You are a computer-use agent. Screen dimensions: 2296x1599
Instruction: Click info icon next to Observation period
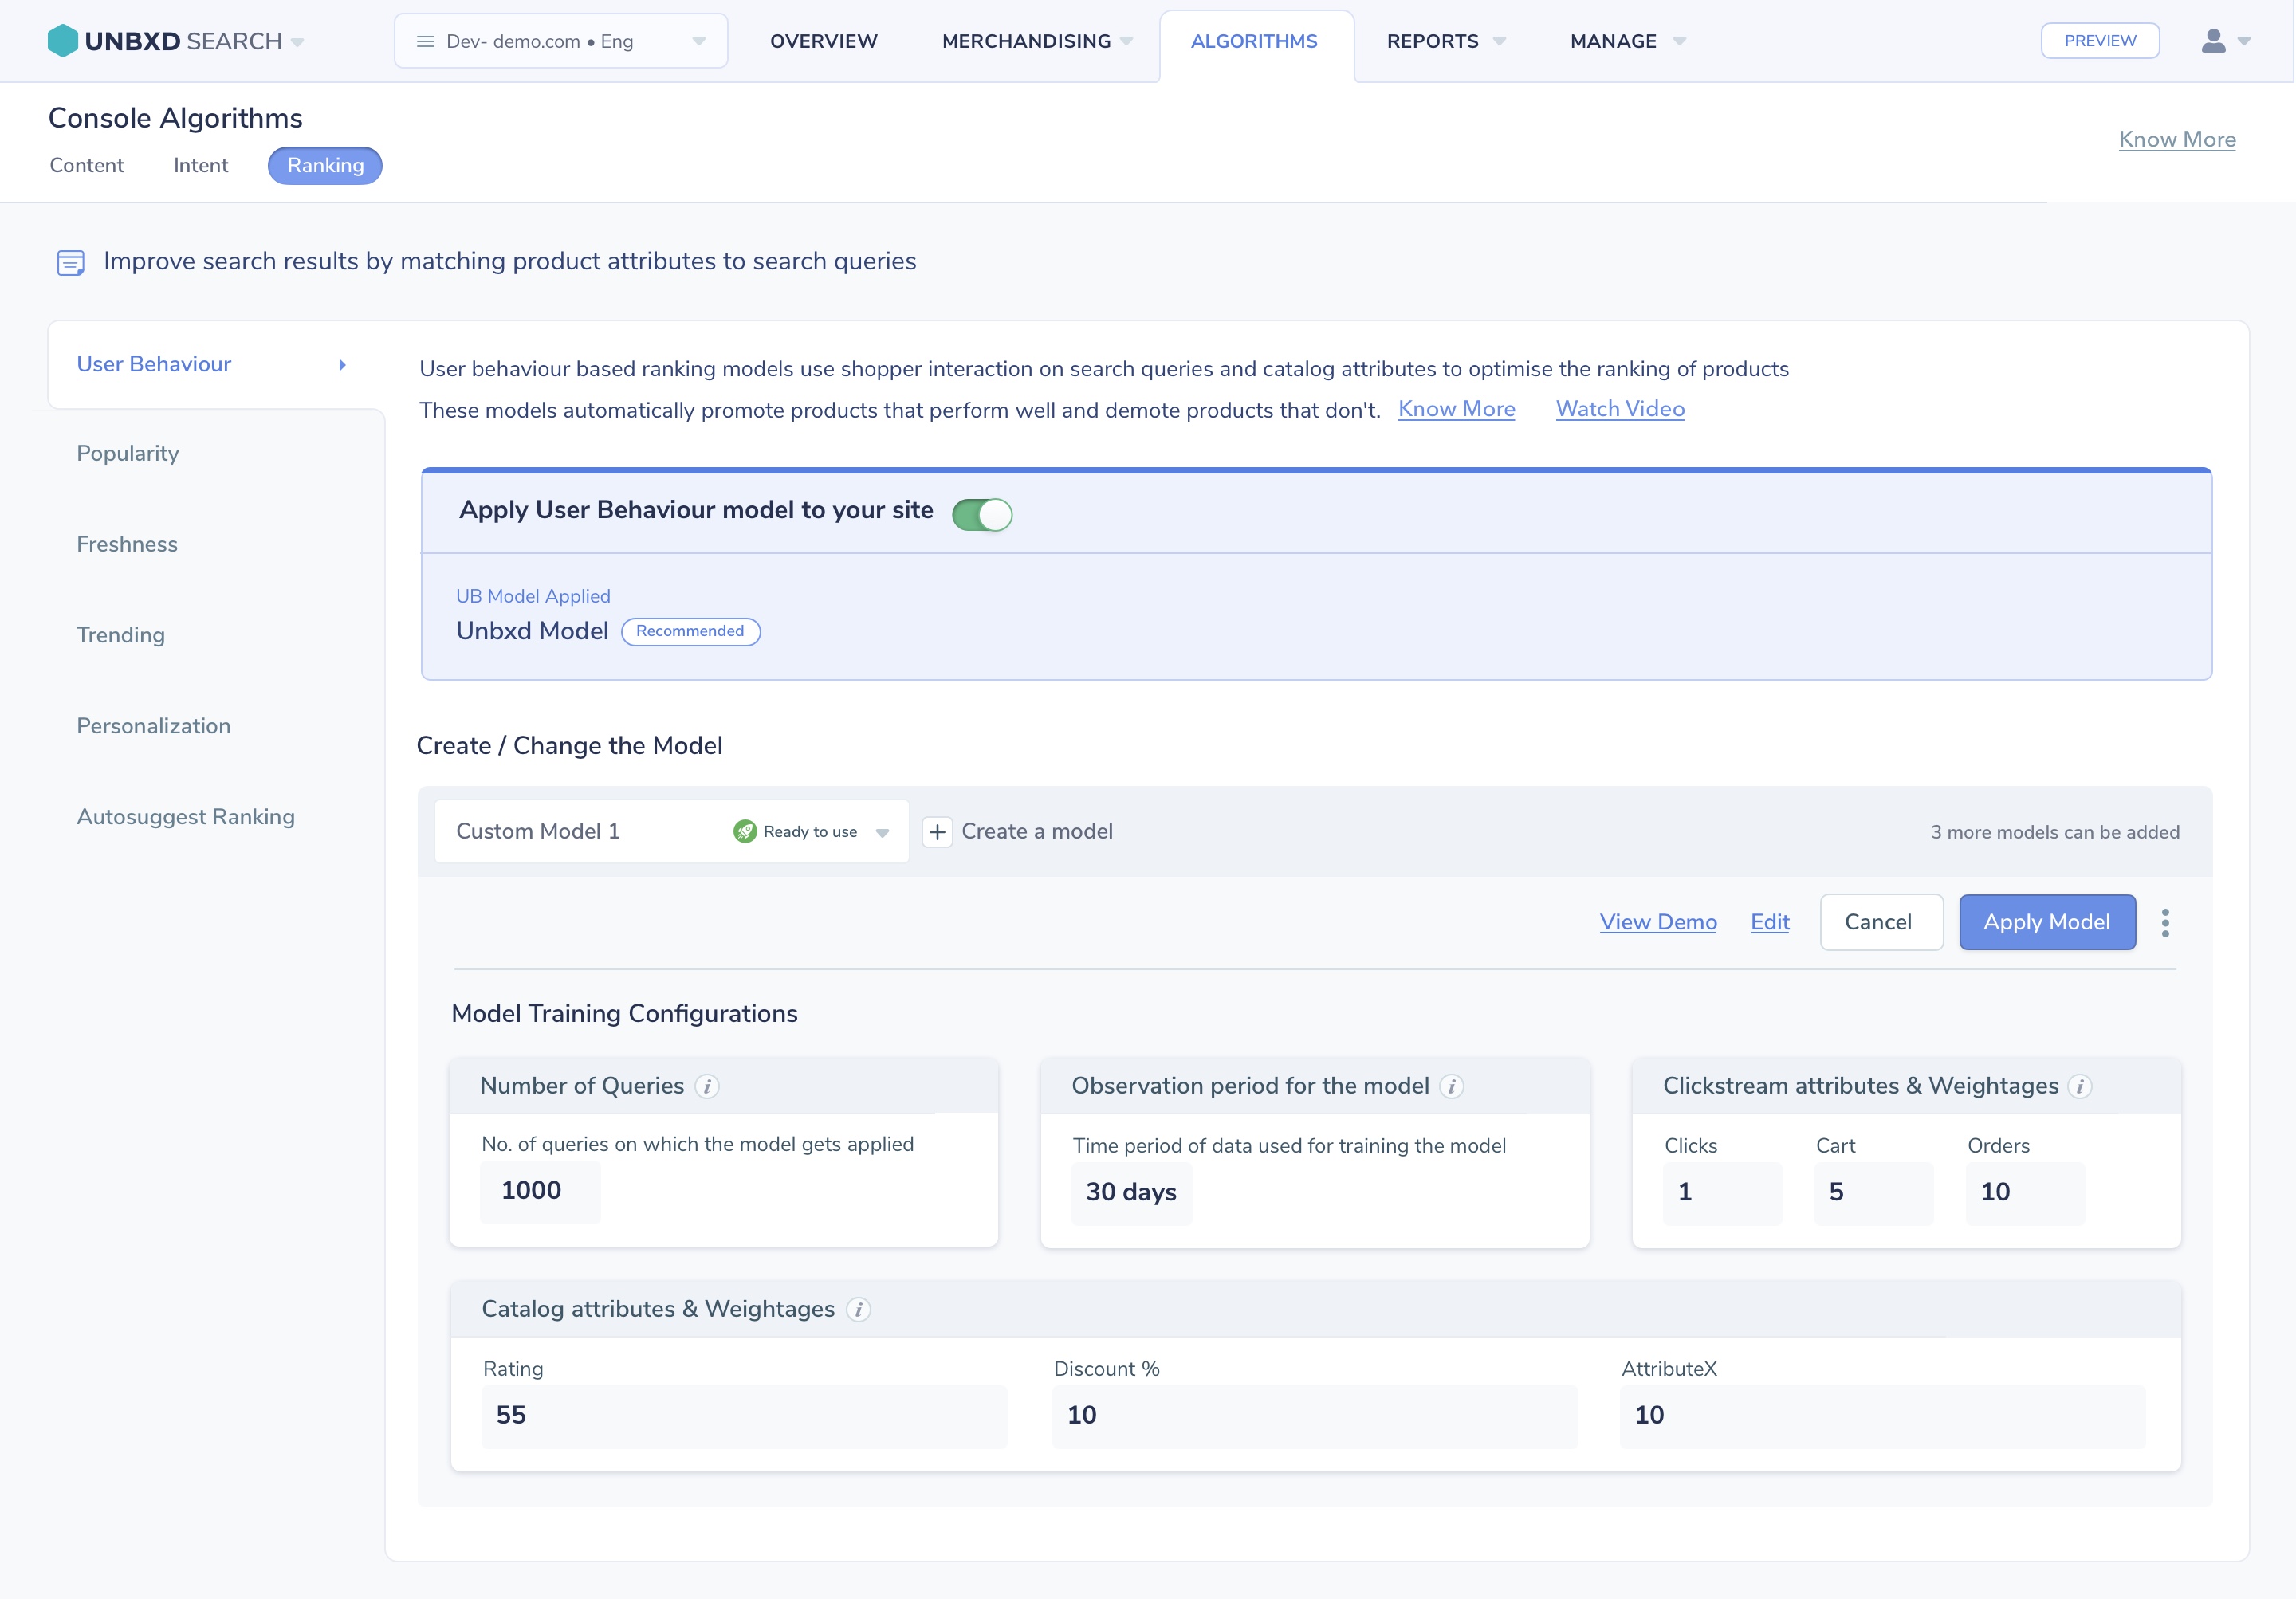pos(1452,1086)
